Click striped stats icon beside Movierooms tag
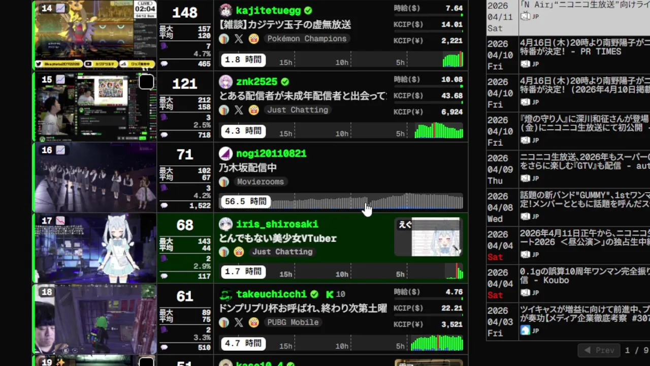650x366 pixels. (x=224, y=181)
